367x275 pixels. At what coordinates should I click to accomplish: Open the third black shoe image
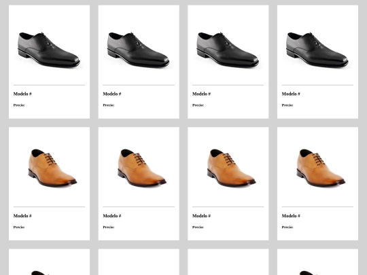228,50
